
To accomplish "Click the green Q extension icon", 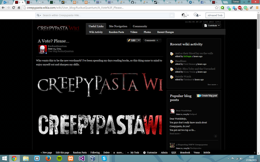I will tap(222, 8).
